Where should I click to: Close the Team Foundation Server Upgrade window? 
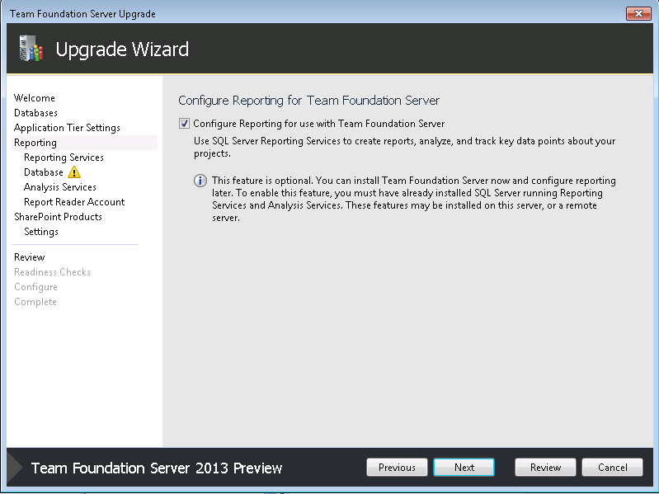coord(638,13)
